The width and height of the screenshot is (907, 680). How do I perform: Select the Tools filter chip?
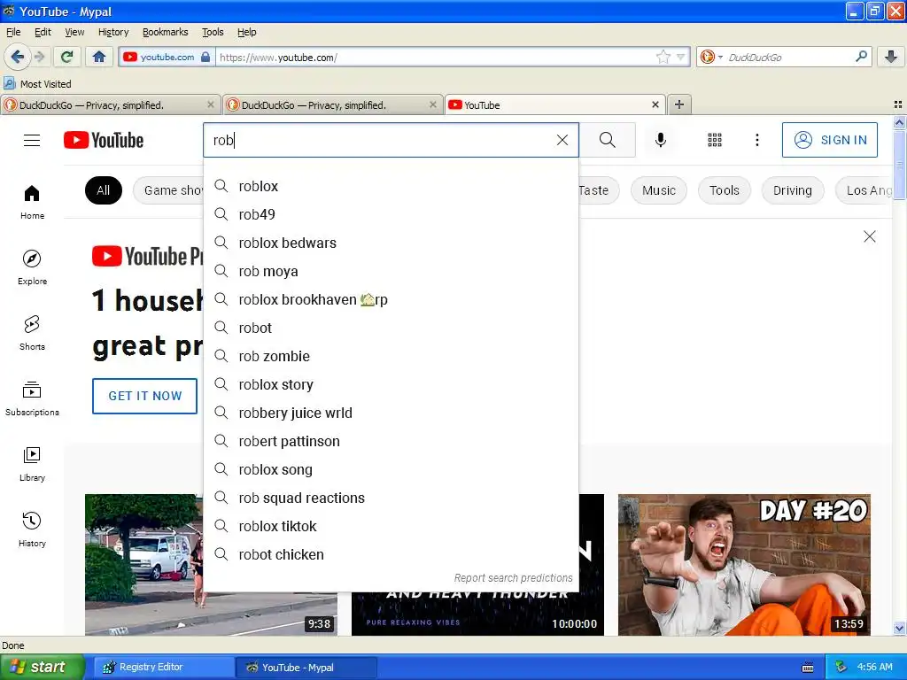click(x=725, y=190)
